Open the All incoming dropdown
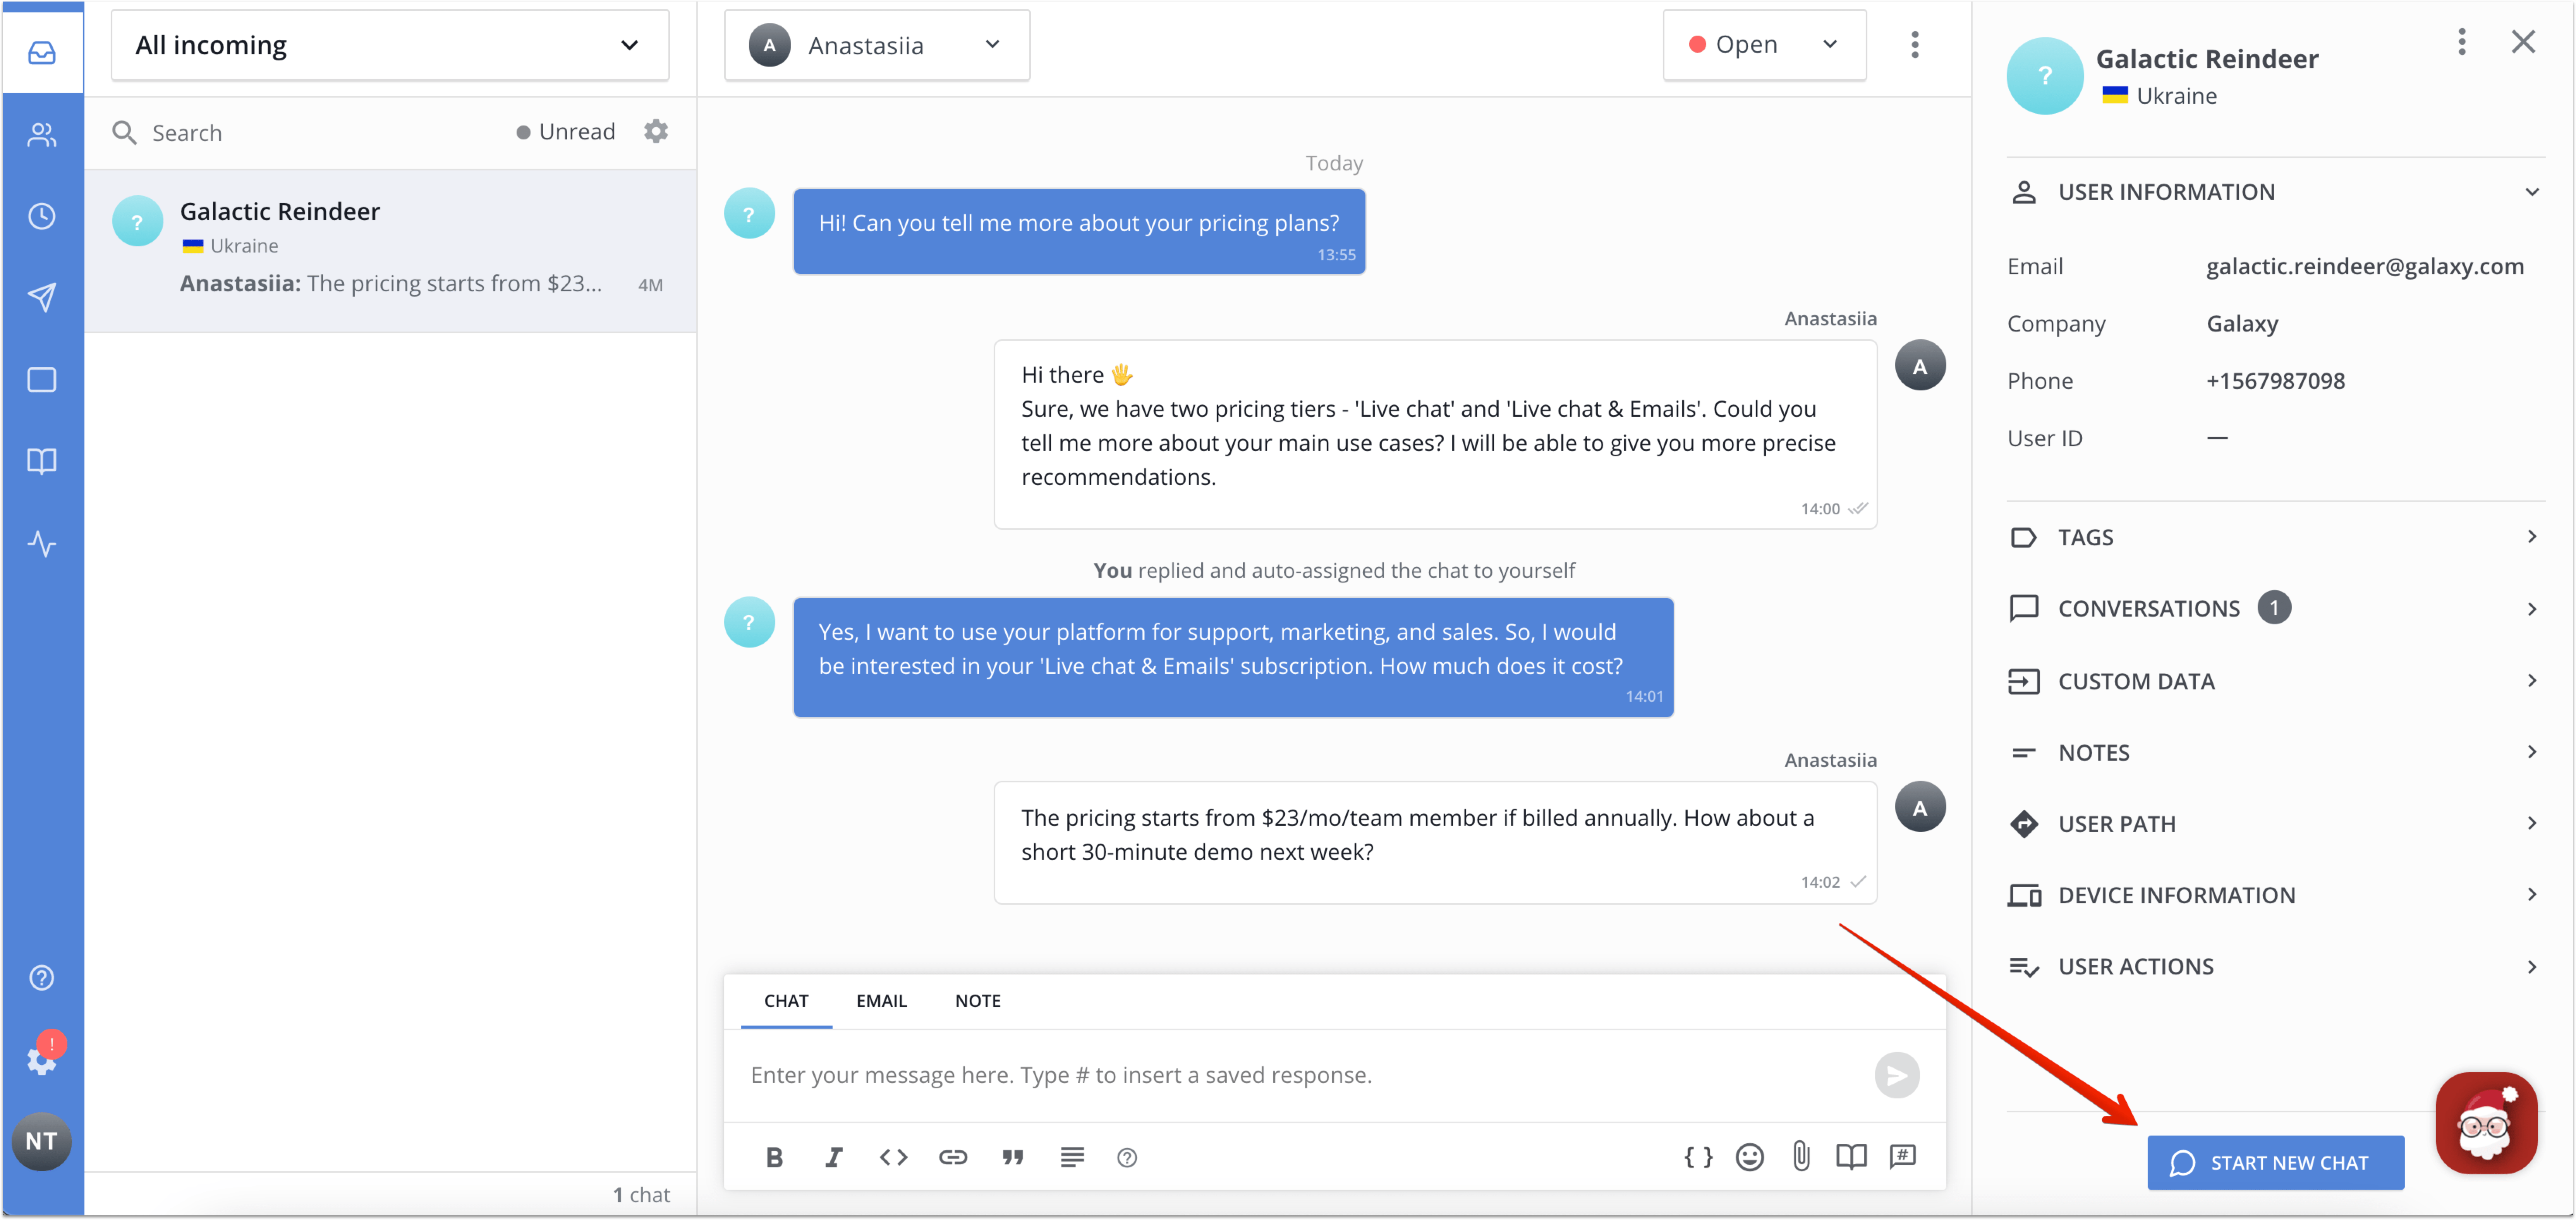This screenshot has height=1220, width=2576. [x=390, y=45]
